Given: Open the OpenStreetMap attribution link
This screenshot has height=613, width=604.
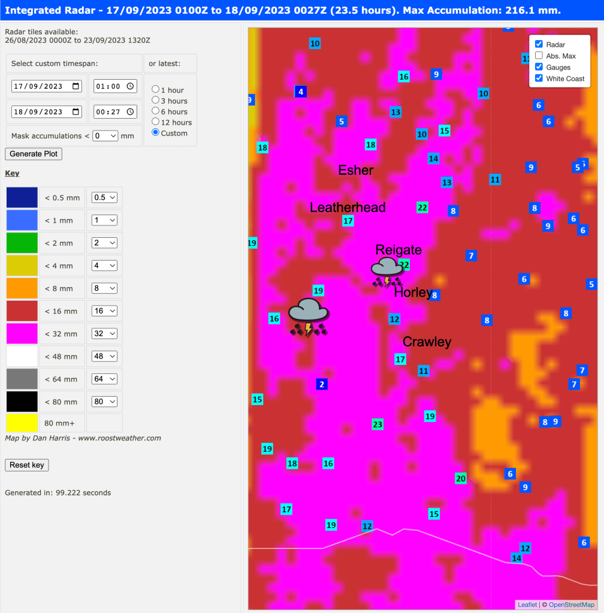Looking at the screenshot, I should (571, 605).
